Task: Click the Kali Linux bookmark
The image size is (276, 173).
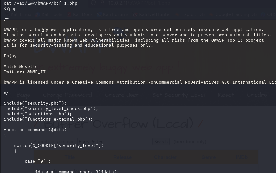Action: point(20,15)
